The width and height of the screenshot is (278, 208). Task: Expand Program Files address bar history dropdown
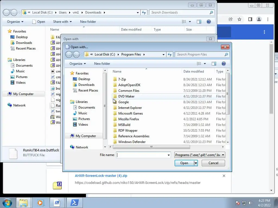pos(163,54)
